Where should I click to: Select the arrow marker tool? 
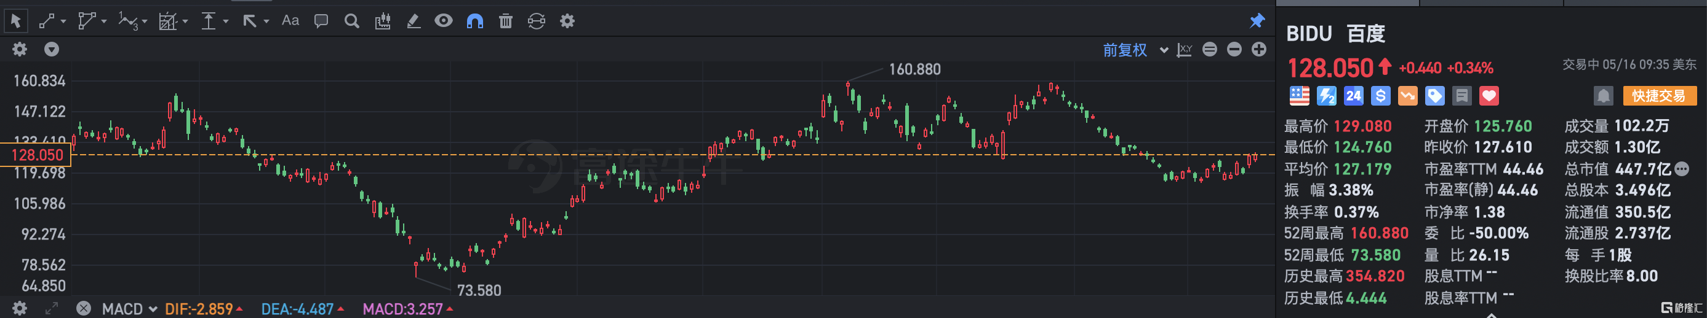tap(249, 21)
